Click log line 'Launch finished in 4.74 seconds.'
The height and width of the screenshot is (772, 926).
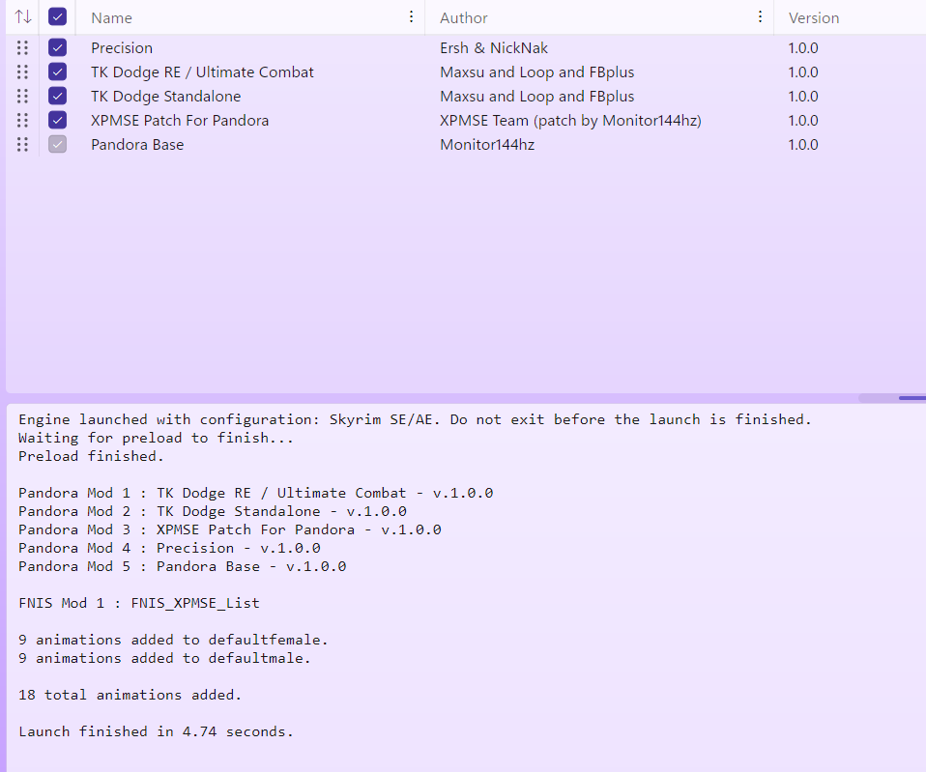pos(156,731)
